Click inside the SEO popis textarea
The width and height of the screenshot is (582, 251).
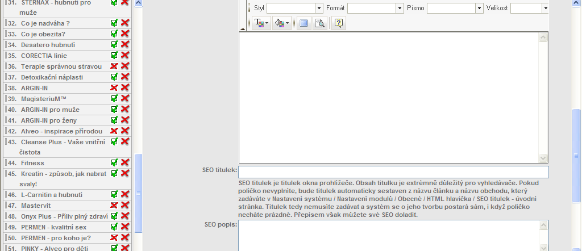click(389, 236)
